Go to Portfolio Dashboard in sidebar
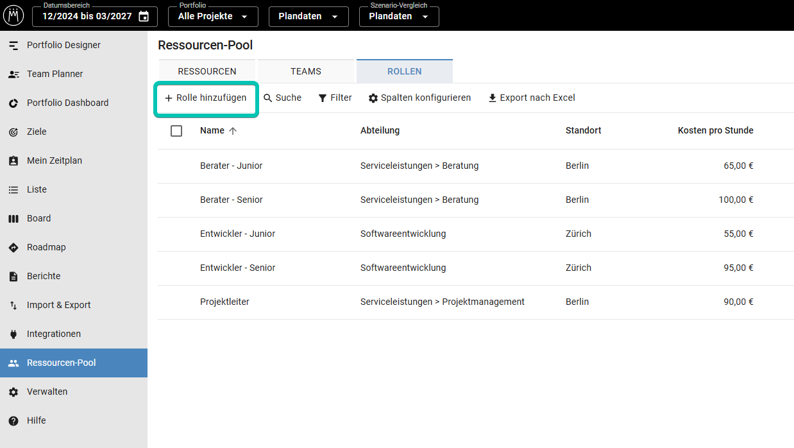Image resolution: width=794 pixels, height=448 pixels. coord(74,103)
